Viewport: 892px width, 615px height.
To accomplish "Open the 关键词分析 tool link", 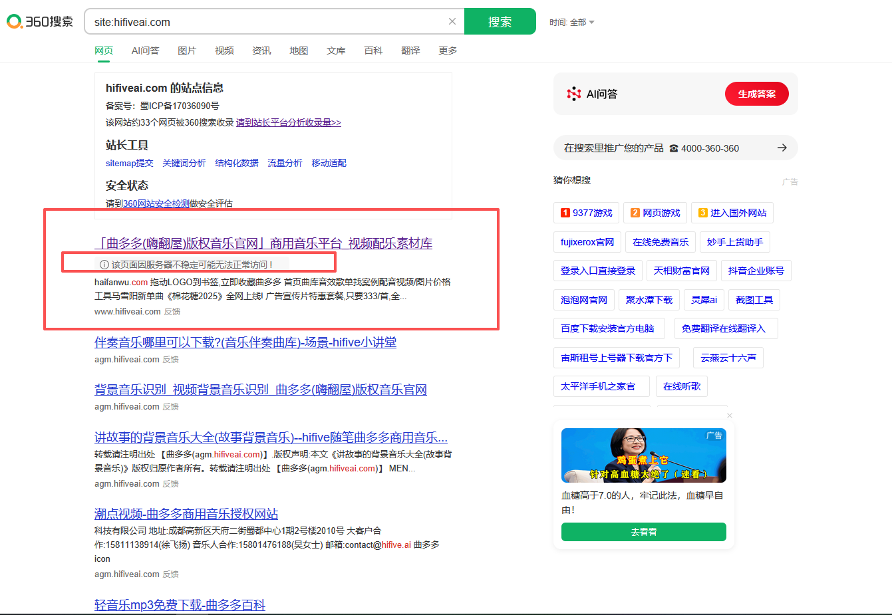I will coord(184,163).
